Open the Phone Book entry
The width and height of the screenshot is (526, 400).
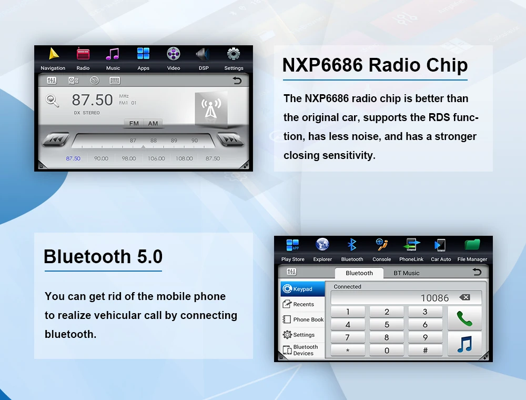(303, 319)
